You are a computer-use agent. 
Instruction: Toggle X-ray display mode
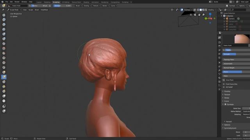(195, 10)
